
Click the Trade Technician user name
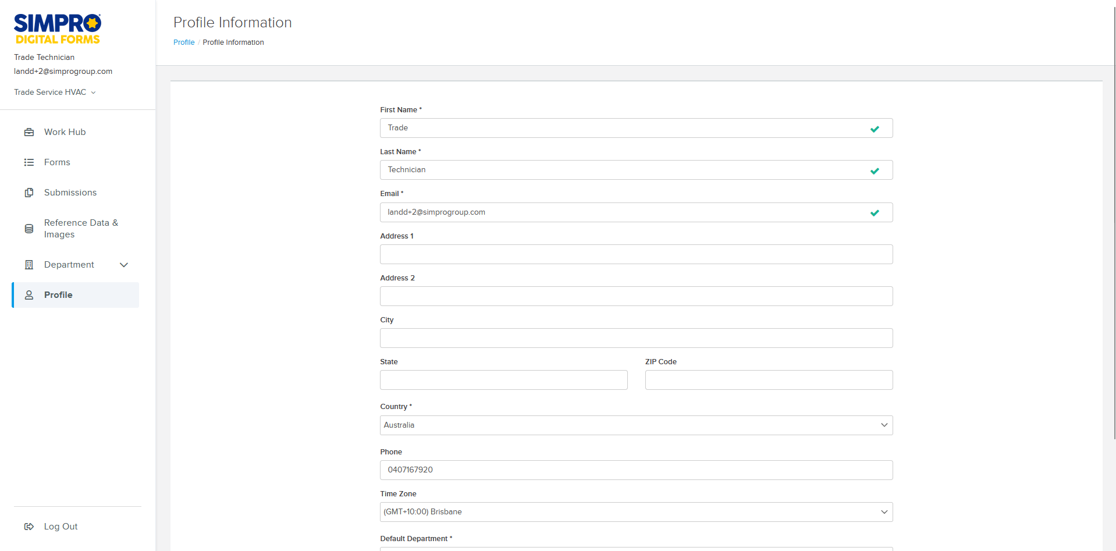[x=44, y=58]
